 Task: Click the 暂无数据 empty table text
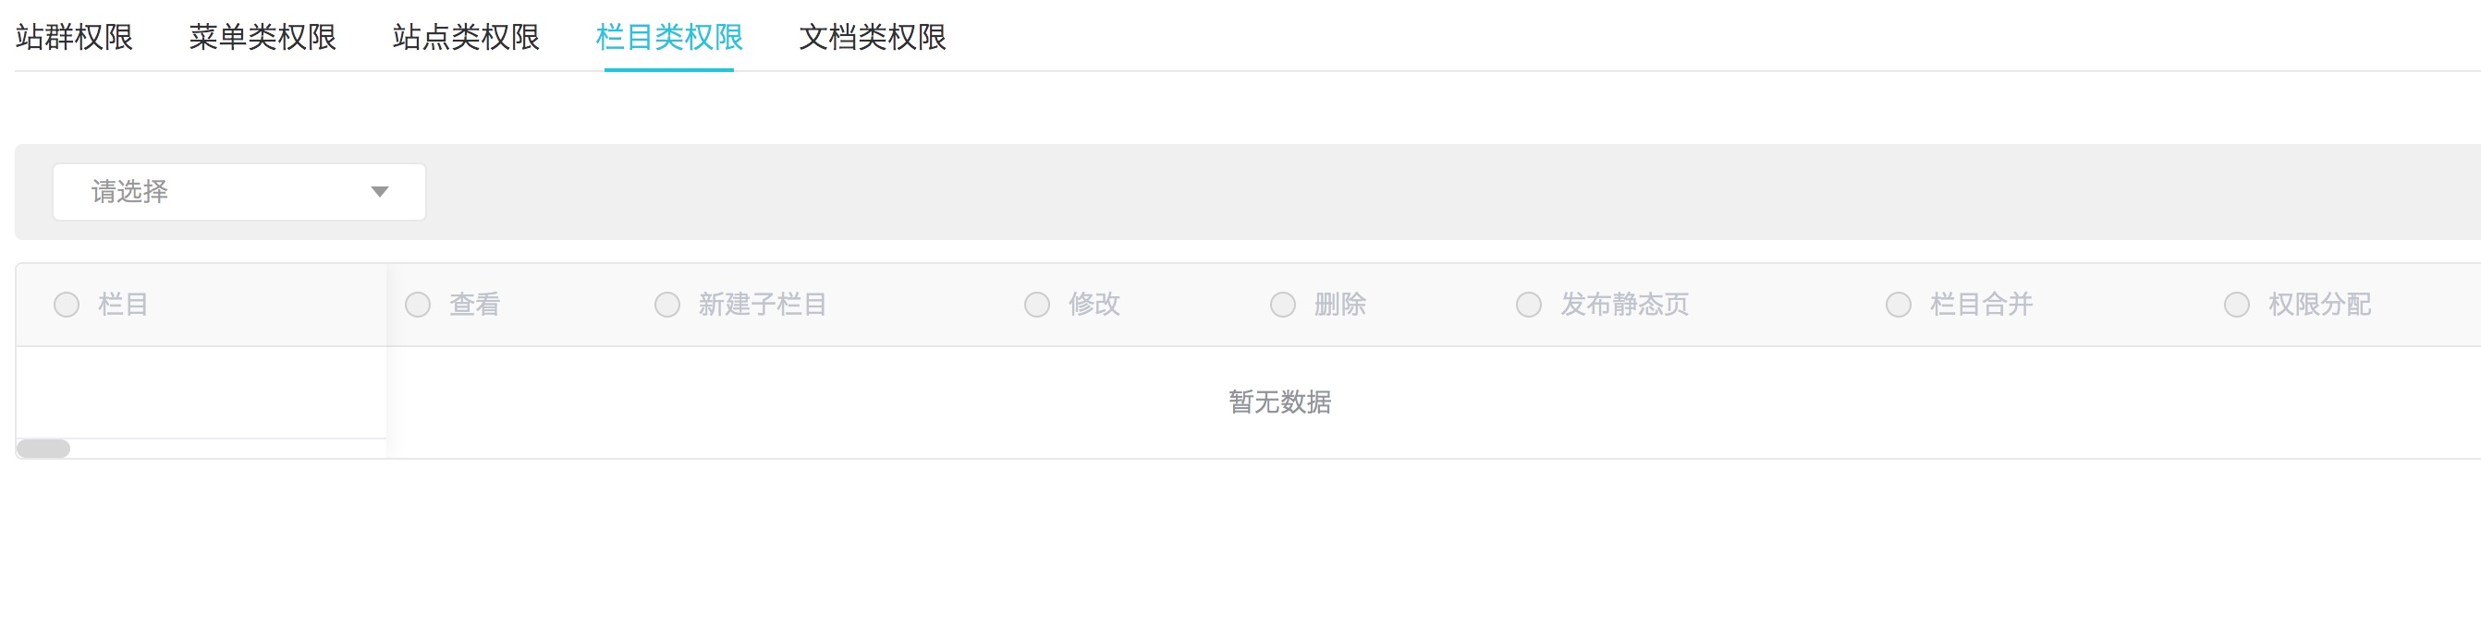coord(1280,402)
